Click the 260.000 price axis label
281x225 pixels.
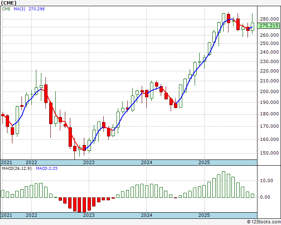tap(269, 35)
